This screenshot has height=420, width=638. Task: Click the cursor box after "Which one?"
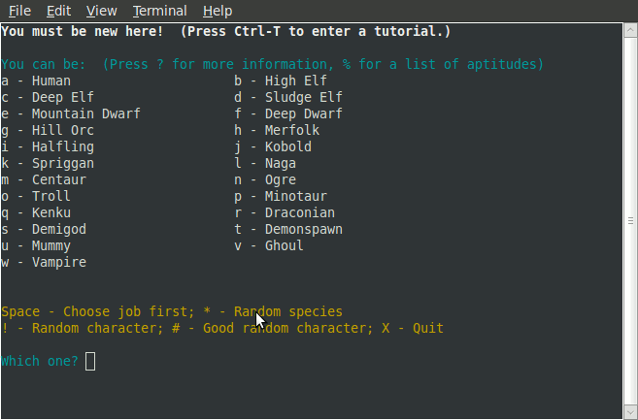[90, 362]
